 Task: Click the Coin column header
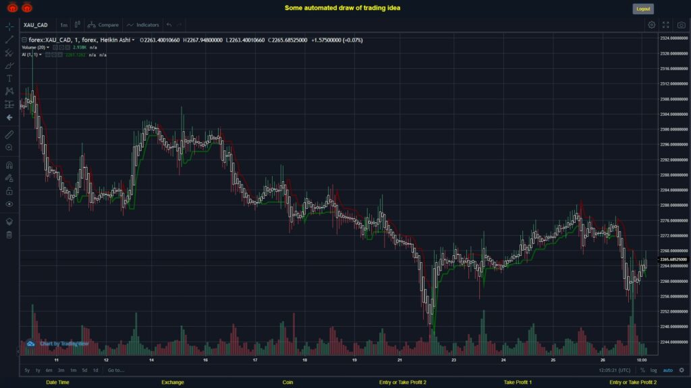click(x=287, y=383)
